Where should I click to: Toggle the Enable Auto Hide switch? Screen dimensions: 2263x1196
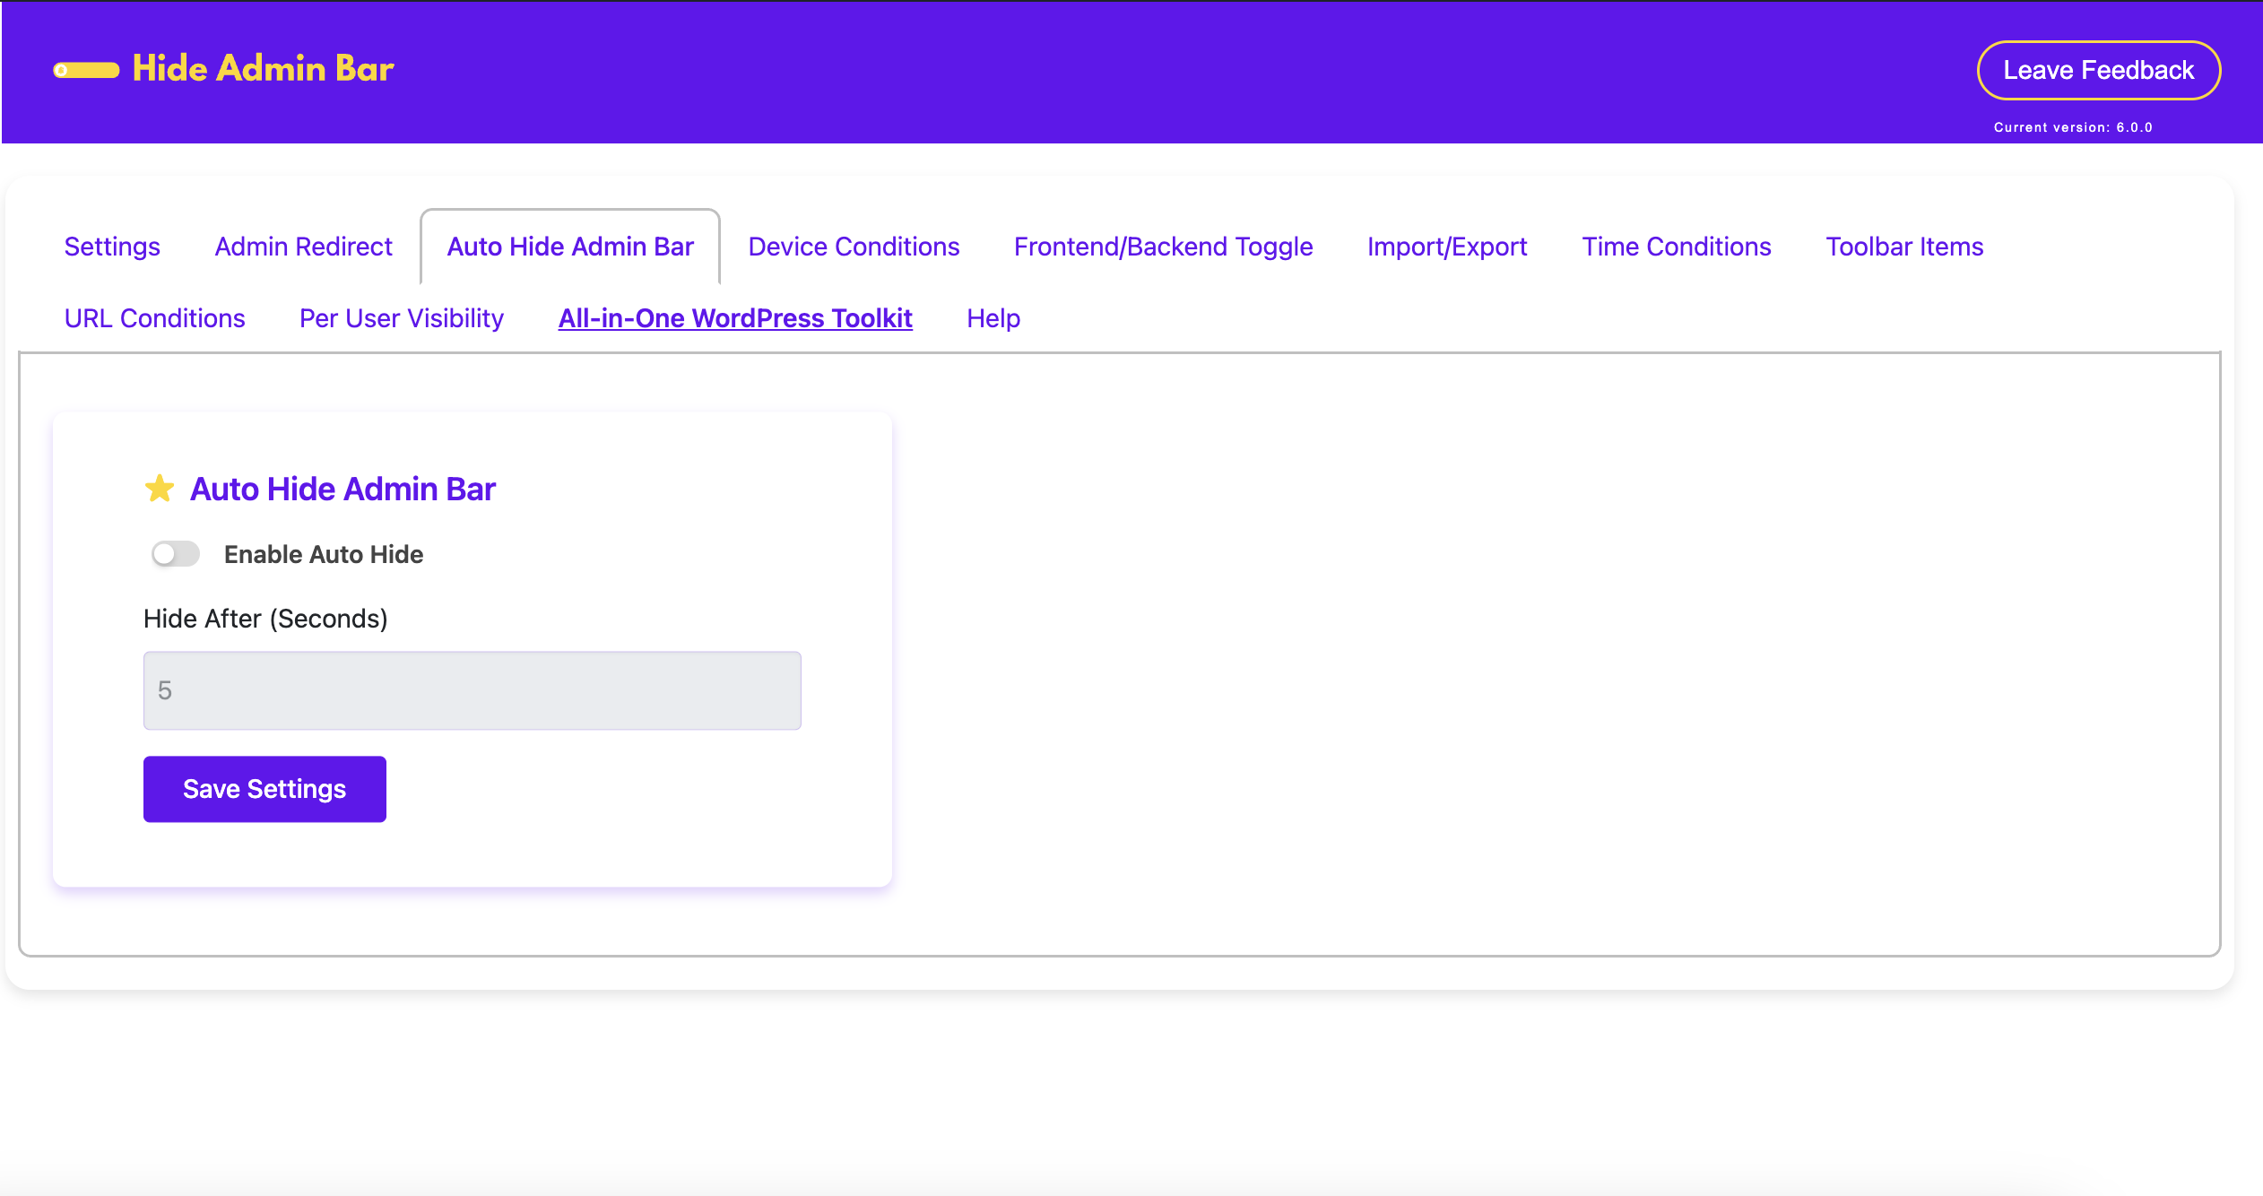pos(175,554)
